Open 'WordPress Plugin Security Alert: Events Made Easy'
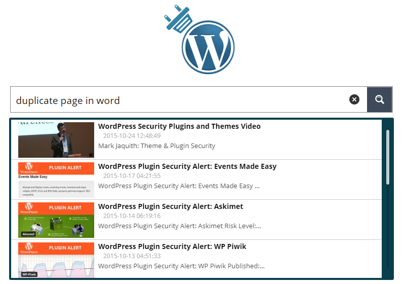The width and height of the screenshot is (405, 284). [x=187, y=166]
